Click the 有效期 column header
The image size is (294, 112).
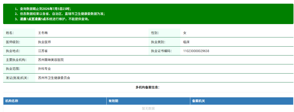148,101
